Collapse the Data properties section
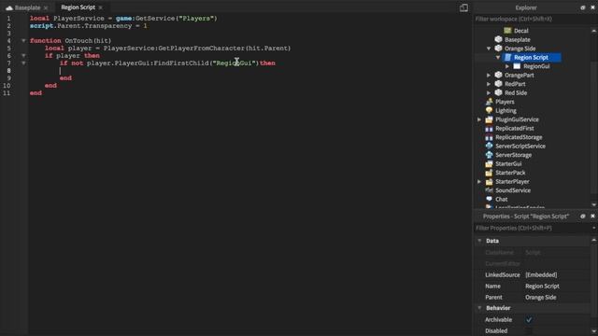This screenshot has height=336, width=598. tap(479, 241)
